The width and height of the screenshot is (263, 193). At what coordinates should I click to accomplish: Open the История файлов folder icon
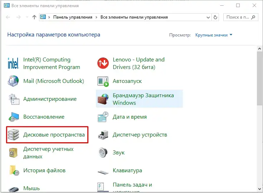(14, 170)
